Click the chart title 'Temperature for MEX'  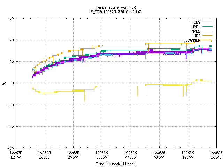116,7
